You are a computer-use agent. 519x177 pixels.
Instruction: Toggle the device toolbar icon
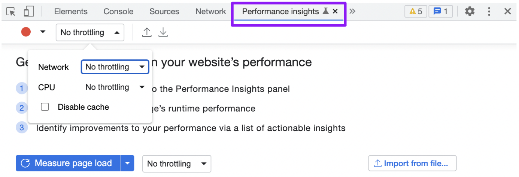pos(28,12)
